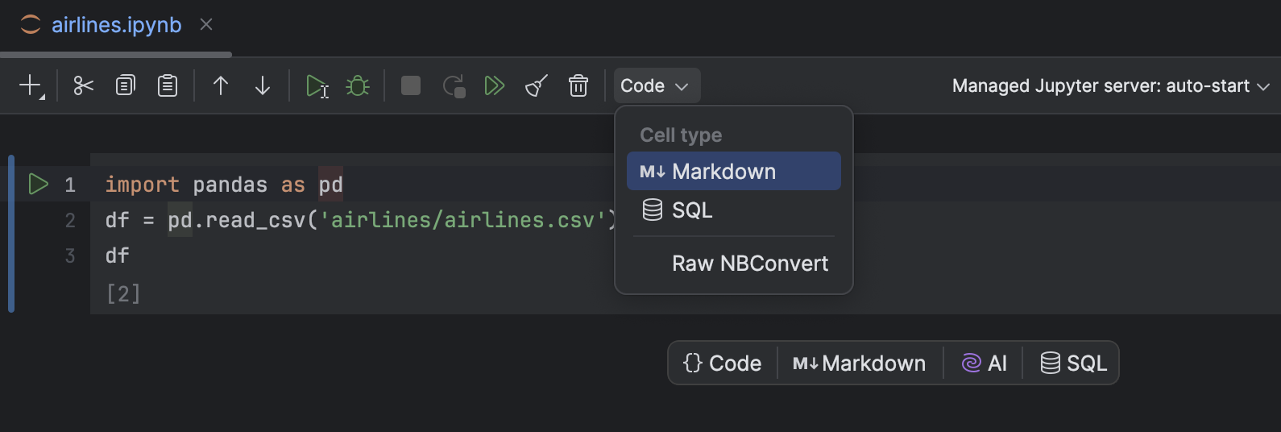1281x432 pixels.
Task: Open the Code cell type dropdown
Action: click(x=655, y=85)
